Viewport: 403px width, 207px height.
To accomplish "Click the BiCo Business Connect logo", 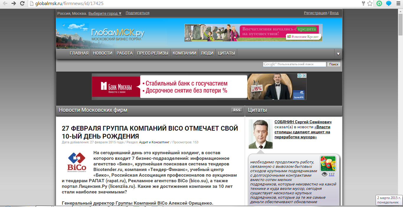I will click(x=77, y=162).
